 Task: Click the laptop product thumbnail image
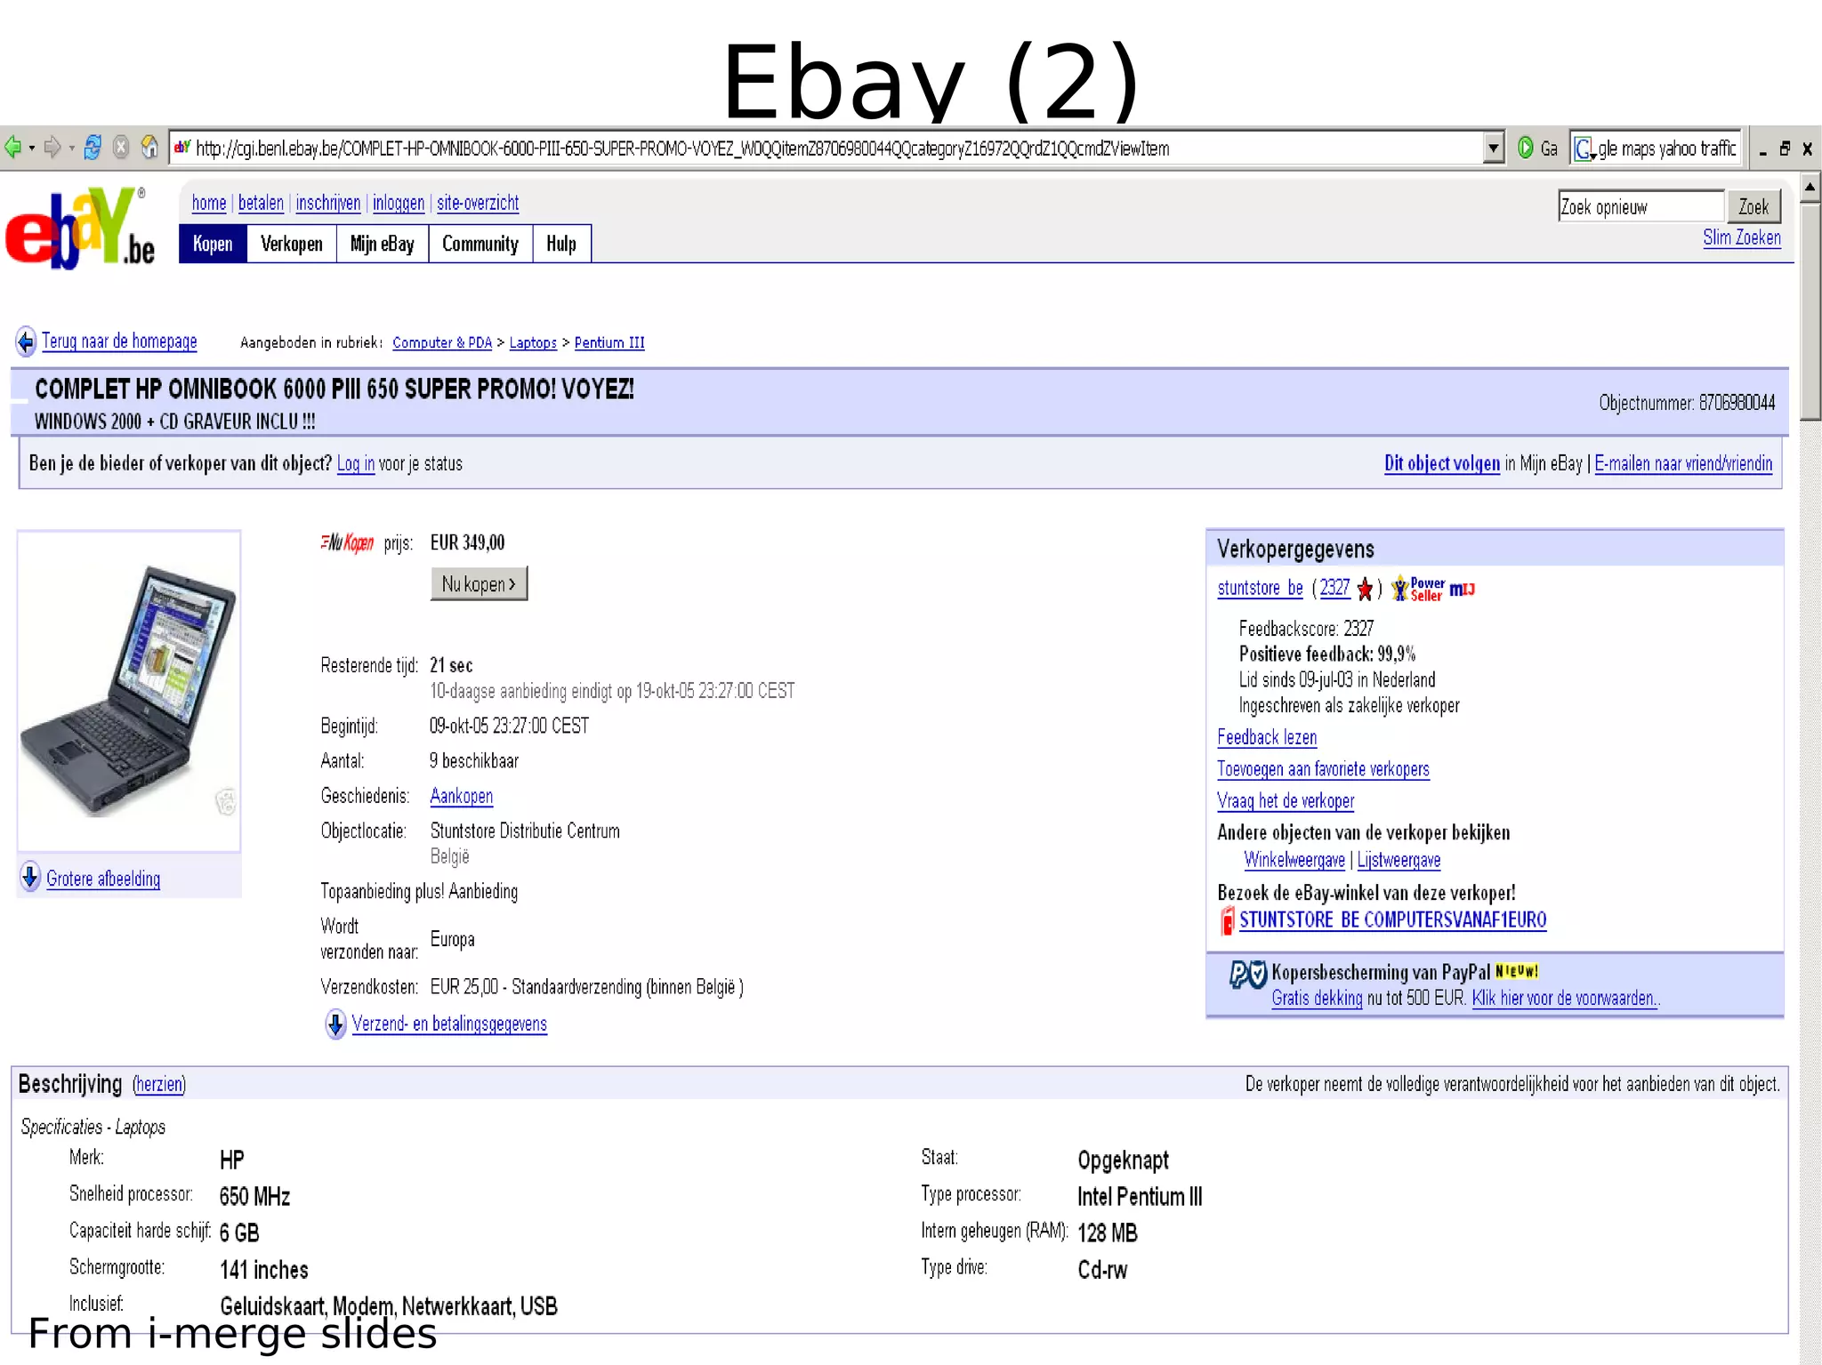(129, 690)
